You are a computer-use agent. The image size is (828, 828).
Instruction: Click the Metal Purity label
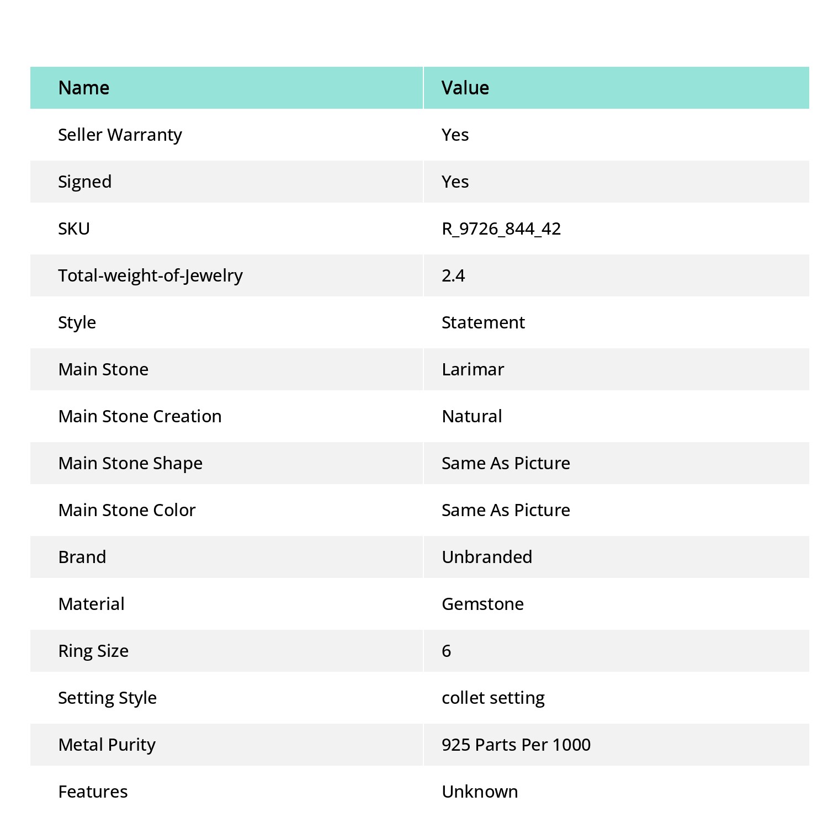107,745
